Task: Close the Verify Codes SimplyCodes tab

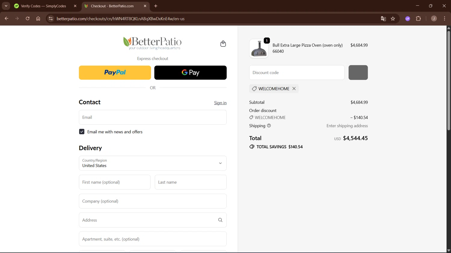Action: pyautogui.click(x=75, y=6)
